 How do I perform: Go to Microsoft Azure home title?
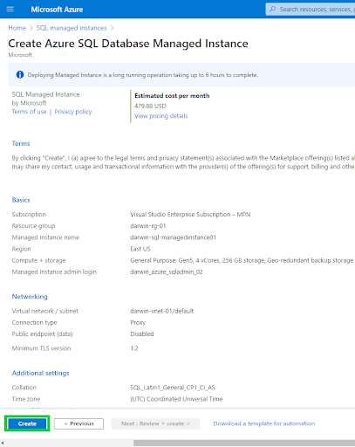pos(57,10)
